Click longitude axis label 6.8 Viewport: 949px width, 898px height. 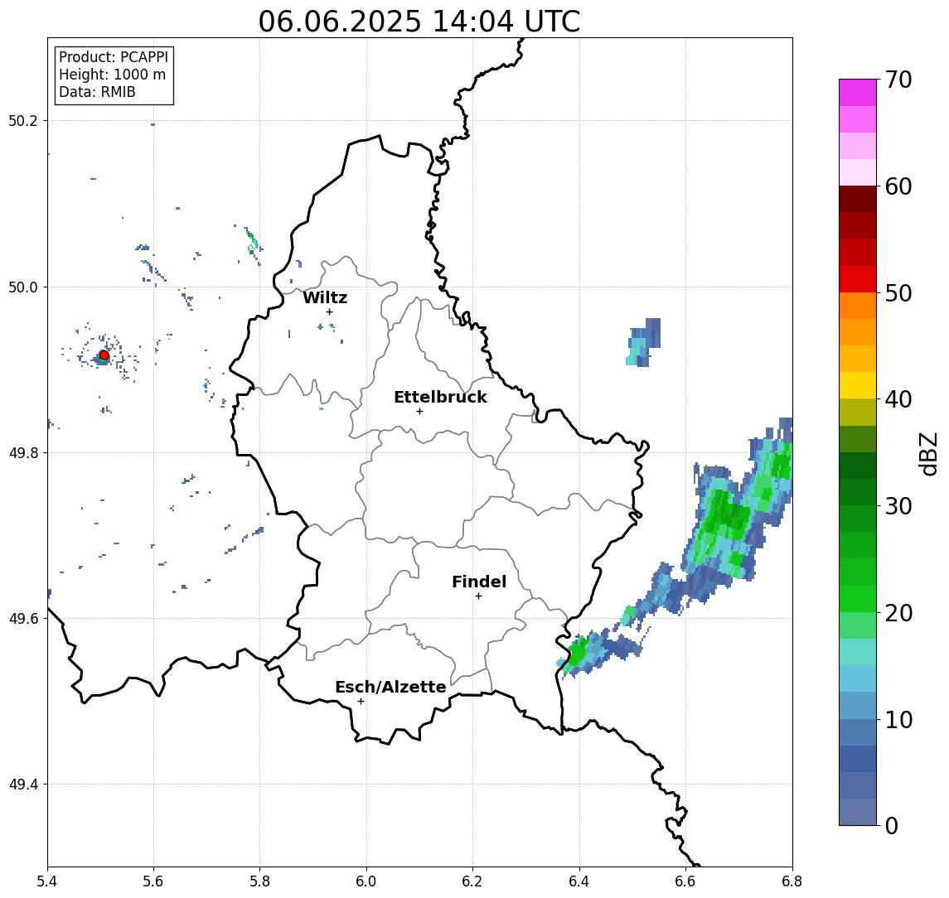click(x=792, y=881)
